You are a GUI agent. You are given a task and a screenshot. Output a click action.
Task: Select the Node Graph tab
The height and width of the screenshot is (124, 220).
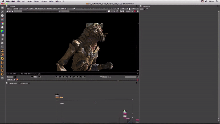tap(13, 83)
